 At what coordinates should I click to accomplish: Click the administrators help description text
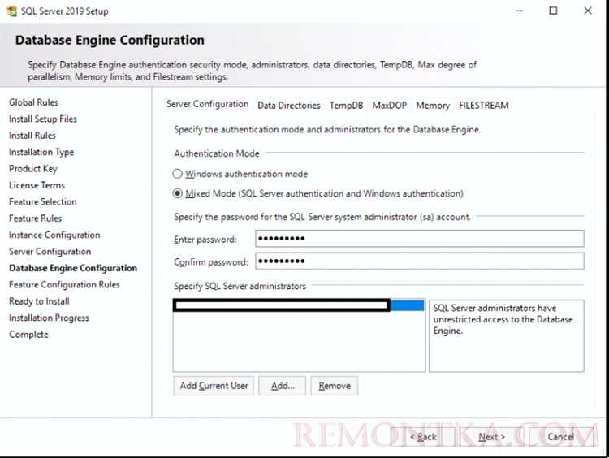(x=503, y=319)
